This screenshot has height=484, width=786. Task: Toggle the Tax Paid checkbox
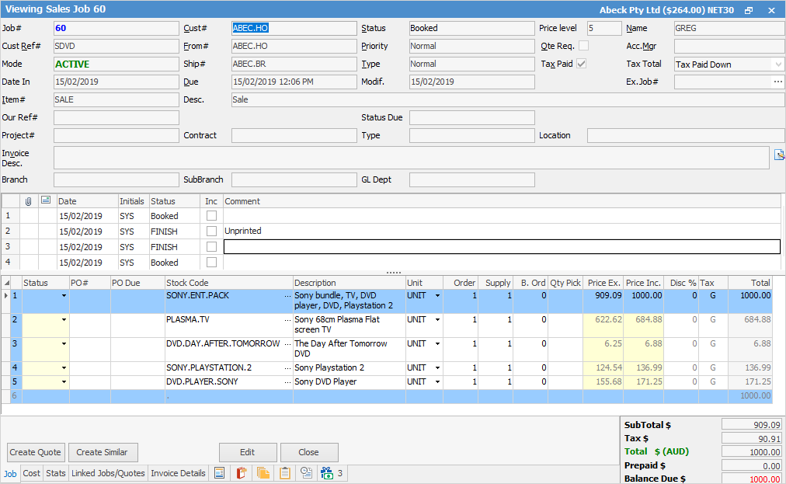581,64
